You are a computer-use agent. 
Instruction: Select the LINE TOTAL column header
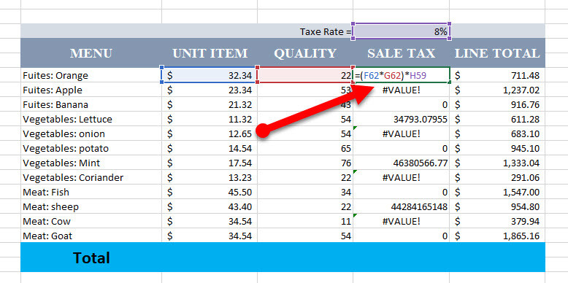click(x=497, y=53)
